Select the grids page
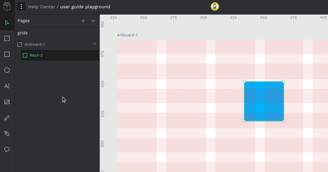 23,33
